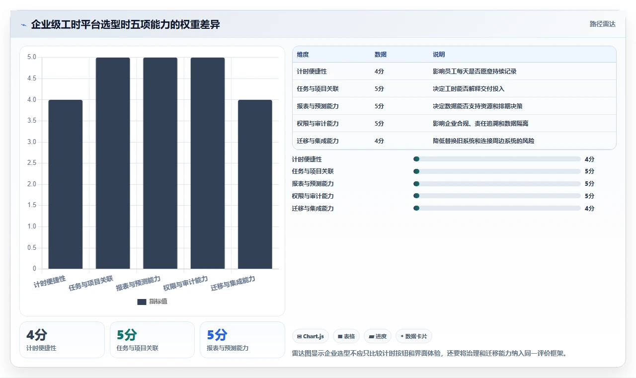Click description 影响企业合规、责任追溯和数据隔离

click(480, 124)
